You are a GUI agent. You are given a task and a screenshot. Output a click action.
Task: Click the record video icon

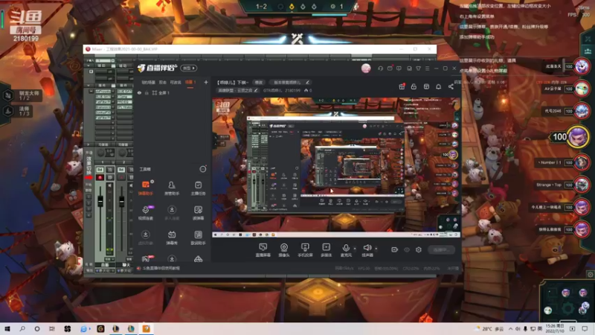coord(395,249)
